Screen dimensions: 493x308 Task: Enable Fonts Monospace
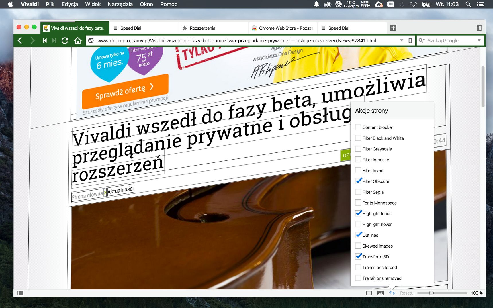coord(358,203)
